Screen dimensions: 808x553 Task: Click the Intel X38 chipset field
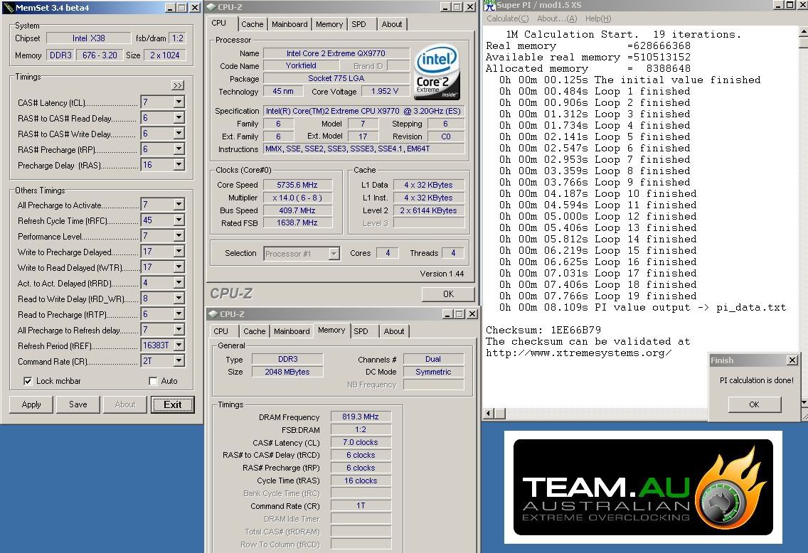point(89,38)
